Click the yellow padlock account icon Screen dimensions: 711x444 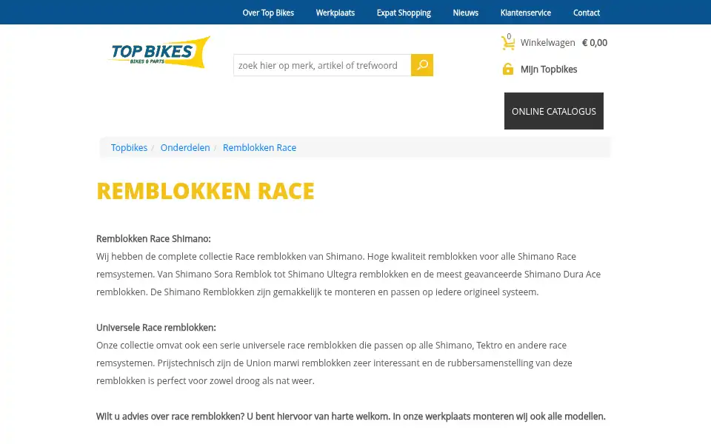click(x=508, y=69)
